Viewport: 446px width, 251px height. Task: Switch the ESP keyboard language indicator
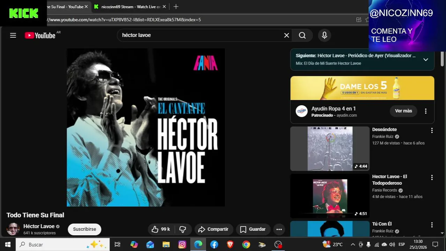tap(402, 244)
